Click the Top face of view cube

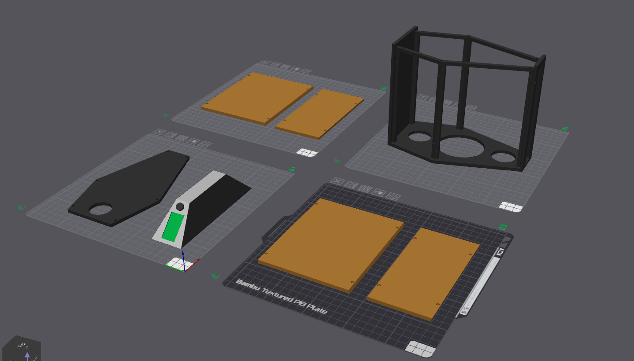[x=21, y=345]
